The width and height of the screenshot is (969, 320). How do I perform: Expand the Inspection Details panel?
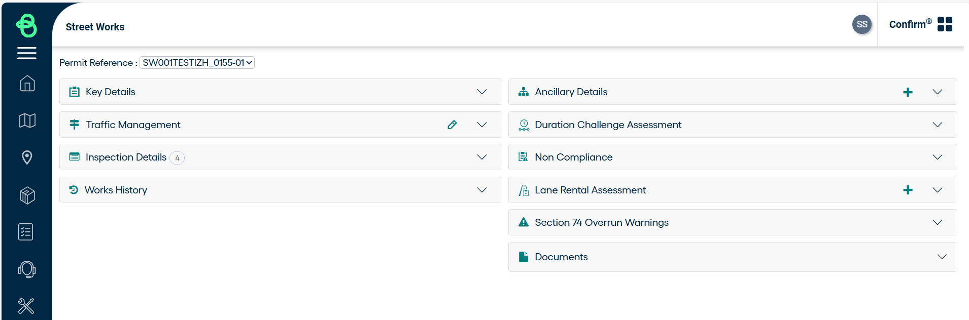(481, 157)
